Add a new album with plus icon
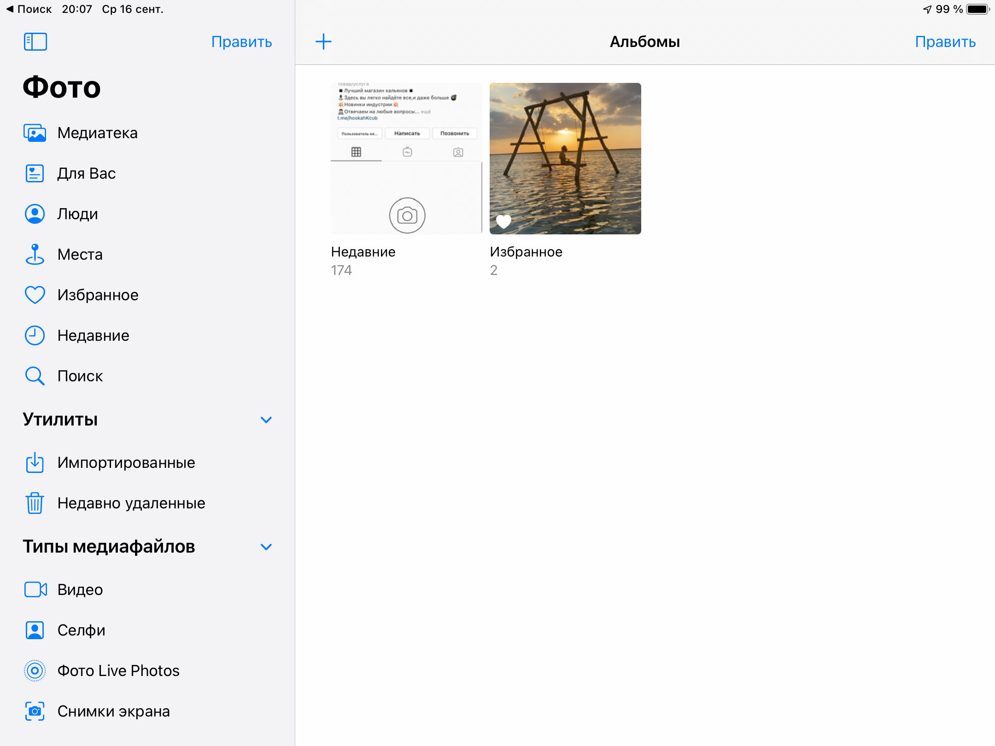 [x=323, y=41]
